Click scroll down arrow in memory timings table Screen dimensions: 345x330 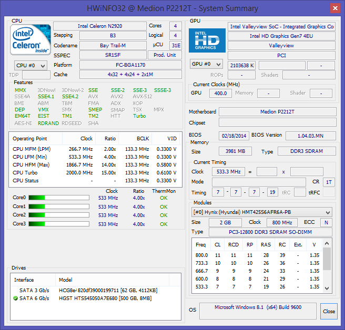coord(327,288)
